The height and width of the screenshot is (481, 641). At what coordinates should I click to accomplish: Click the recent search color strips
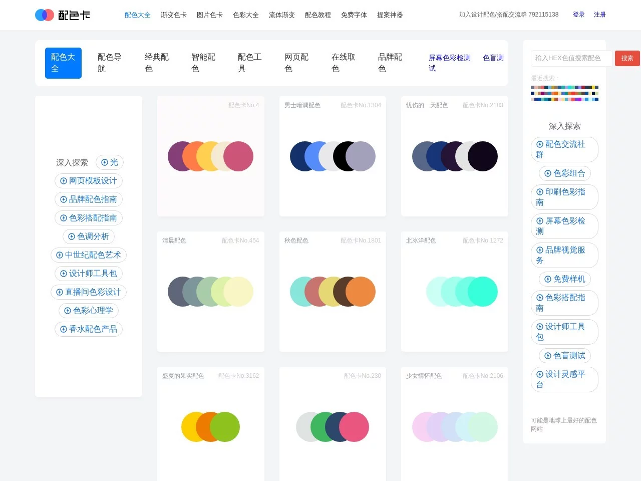[564, 93]
